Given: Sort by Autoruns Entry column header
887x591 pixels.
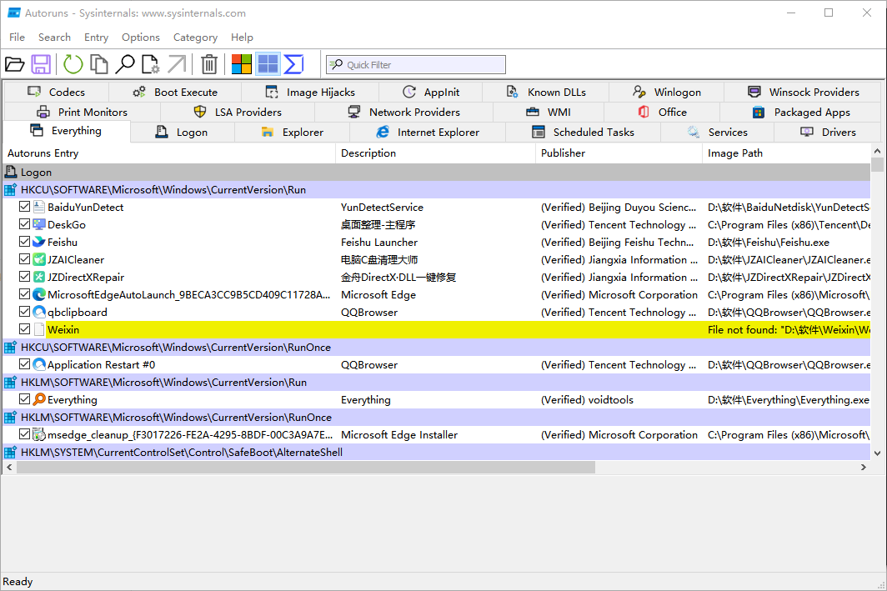Looking at the screenshot, I should point(169,153).
